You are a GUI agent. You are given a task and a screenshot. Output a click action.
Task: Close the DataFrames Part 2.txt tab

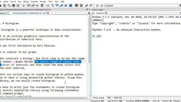pos(48,13)
